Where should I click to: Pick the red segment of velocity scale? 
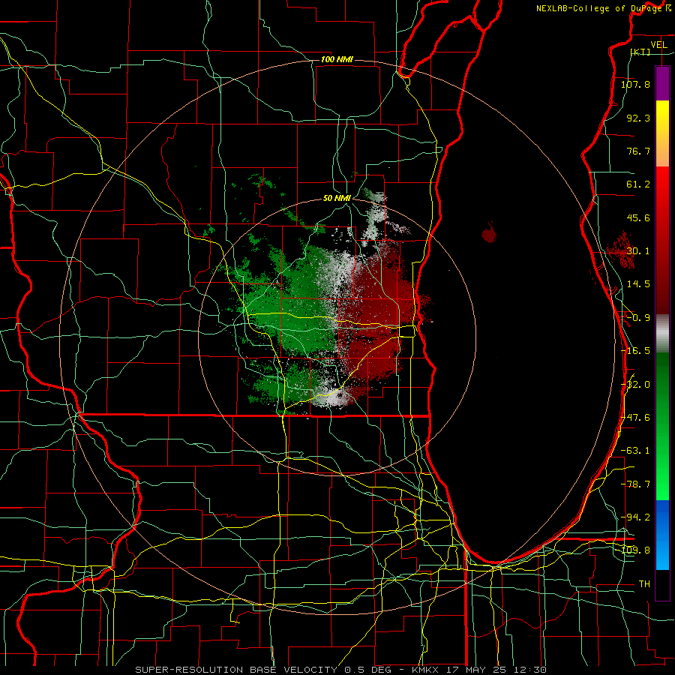point(662,240)
